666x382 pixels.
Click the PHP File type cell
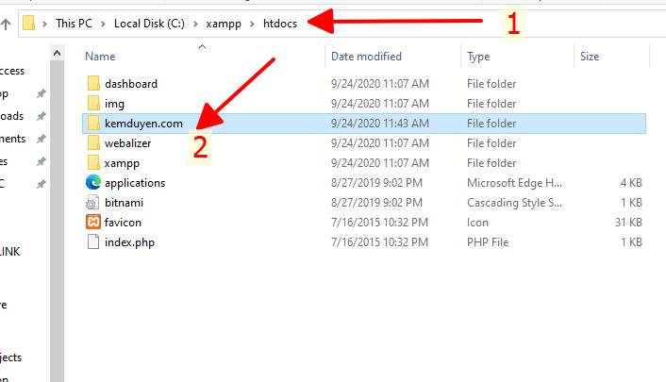(x=488, y=242)
